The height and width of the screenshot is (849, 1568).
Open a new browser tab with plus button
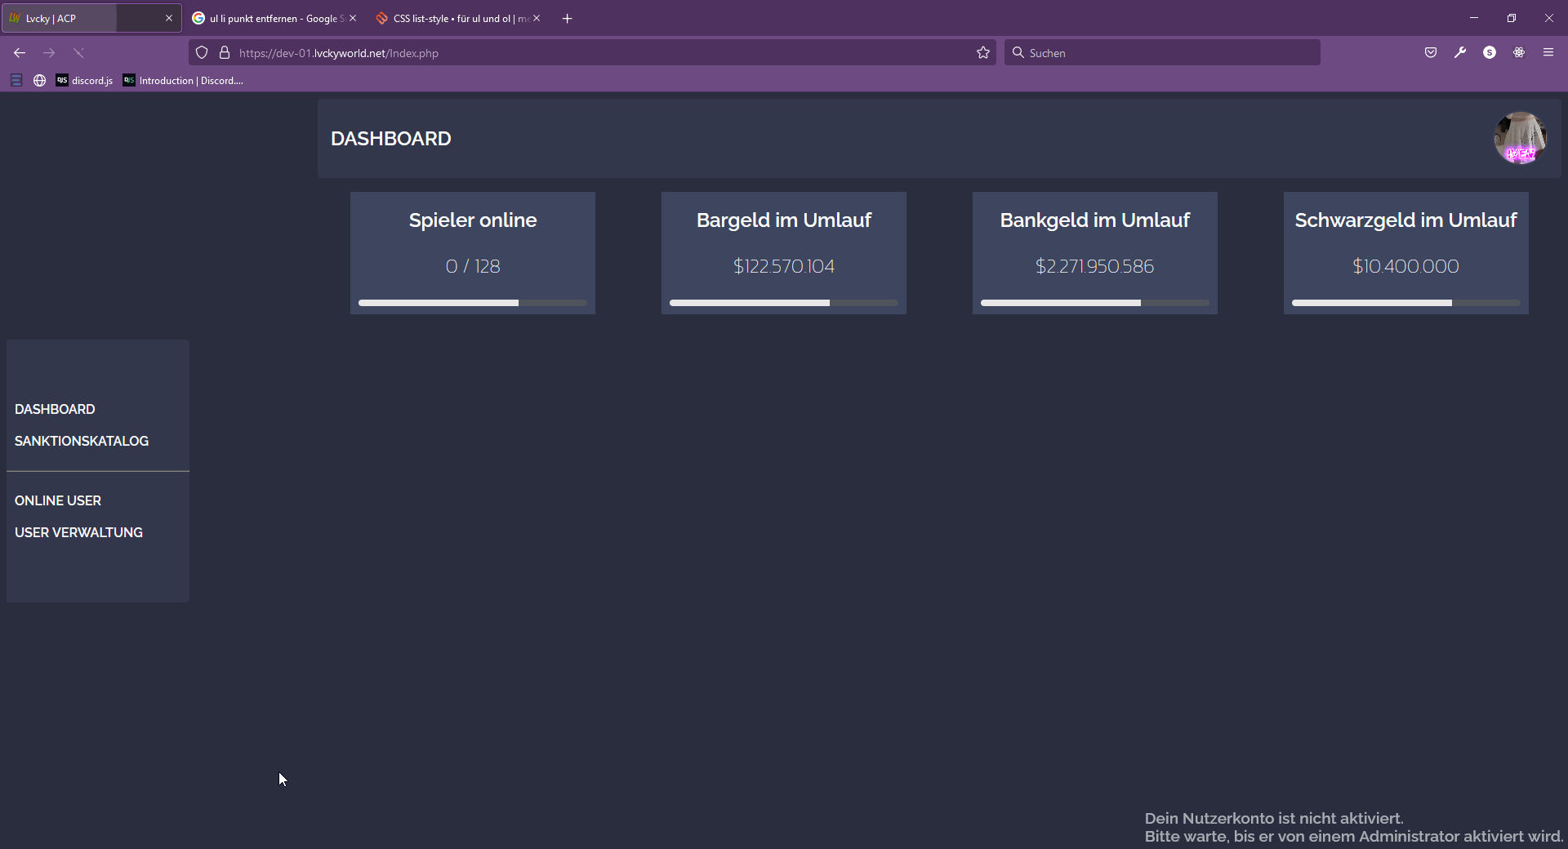coord(568,19)
